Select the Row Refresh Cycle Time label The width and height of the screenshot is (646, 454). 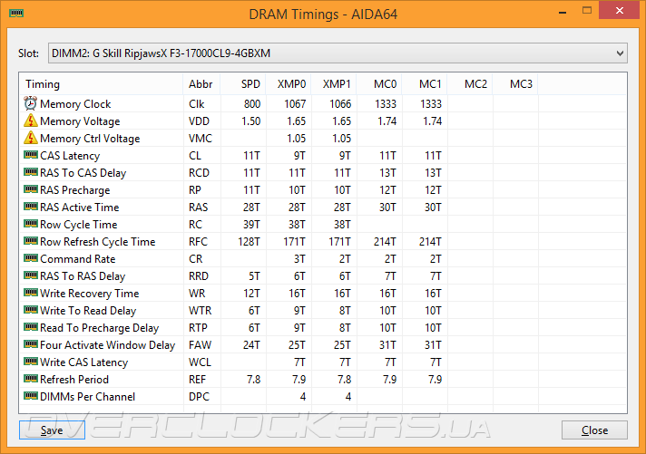[x=98, y=242]
